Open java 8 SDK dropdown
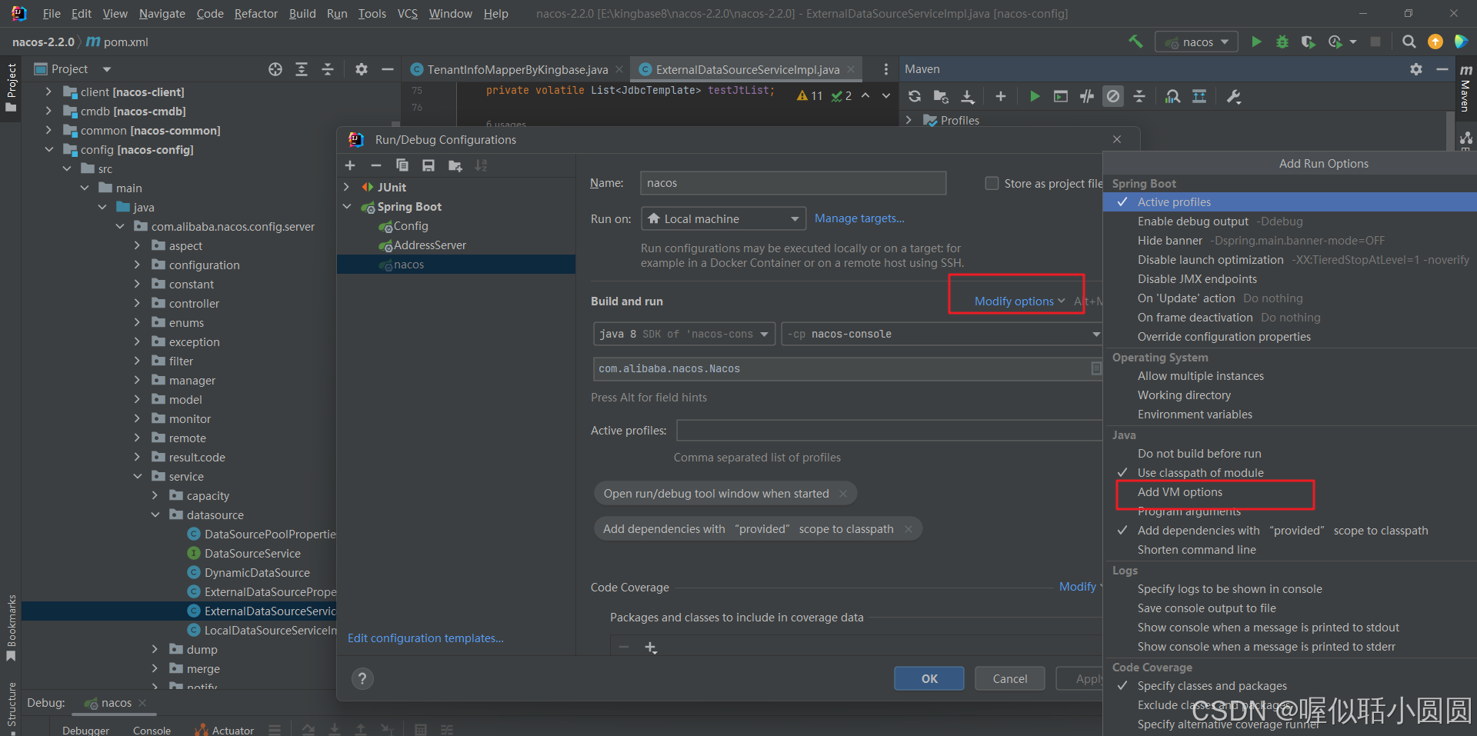 click(685, 335)
